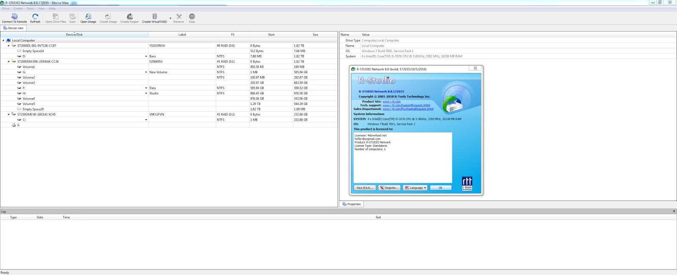Click the ST2000DM 006-2DM164 hard drive icon

(x=14, y=61)
